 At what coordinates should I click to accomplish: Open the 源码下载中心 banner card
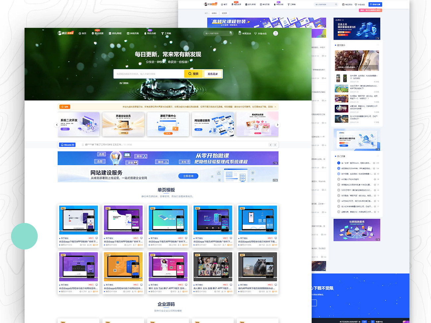168,124
